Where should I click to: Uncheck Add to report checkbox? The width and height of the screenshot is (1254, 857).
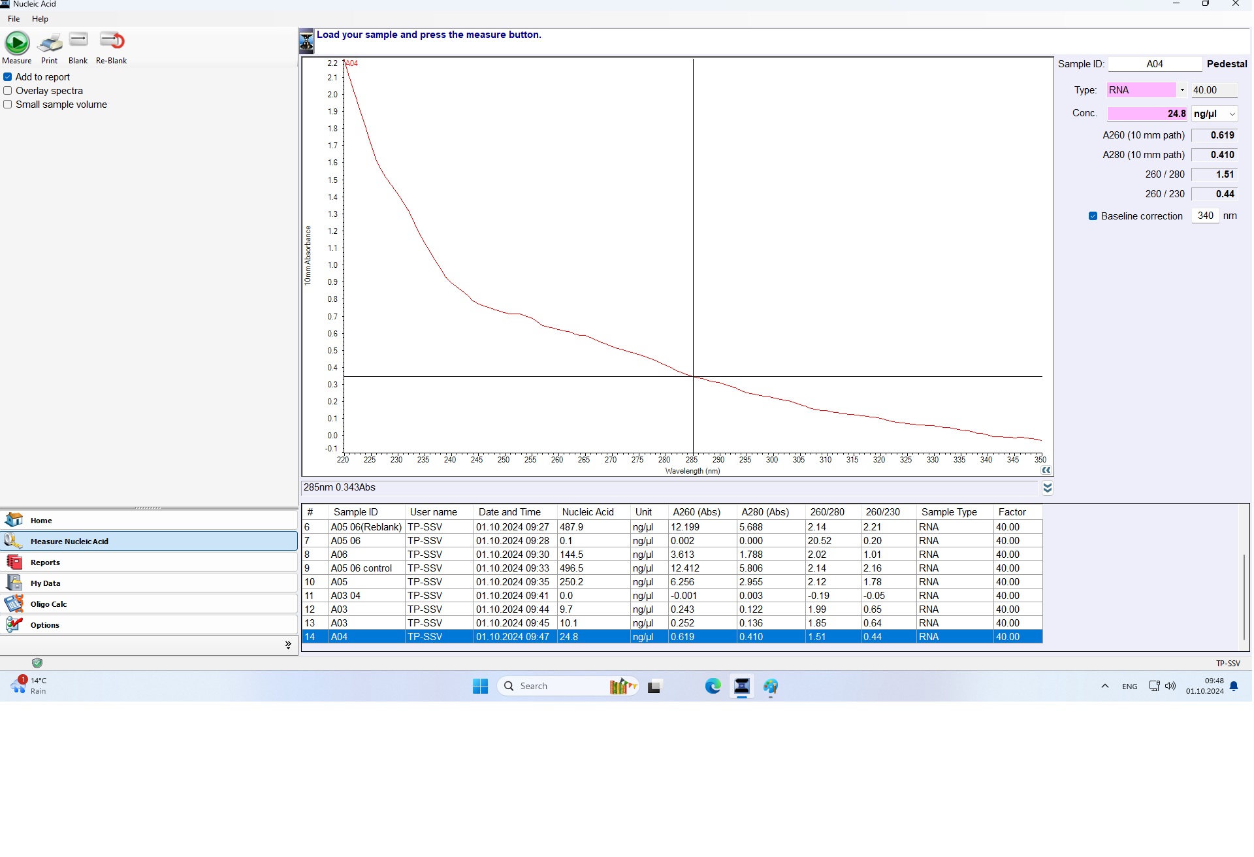tap(8, 77)
